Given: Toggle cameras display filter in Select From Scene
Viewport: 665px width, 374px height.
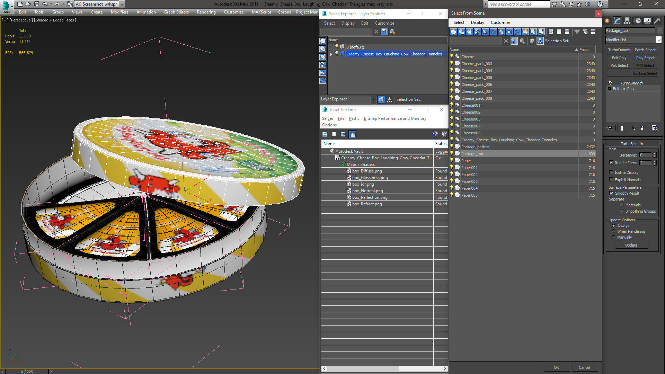Looking at the screenshot, I should pos(477,32).
